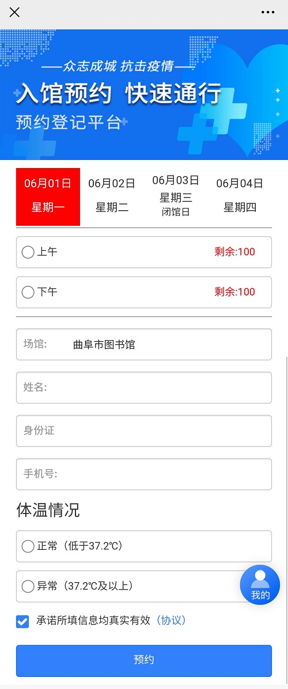Submit with the blue 预约 button
The image size is (288, 689).
tap(144, 661)
